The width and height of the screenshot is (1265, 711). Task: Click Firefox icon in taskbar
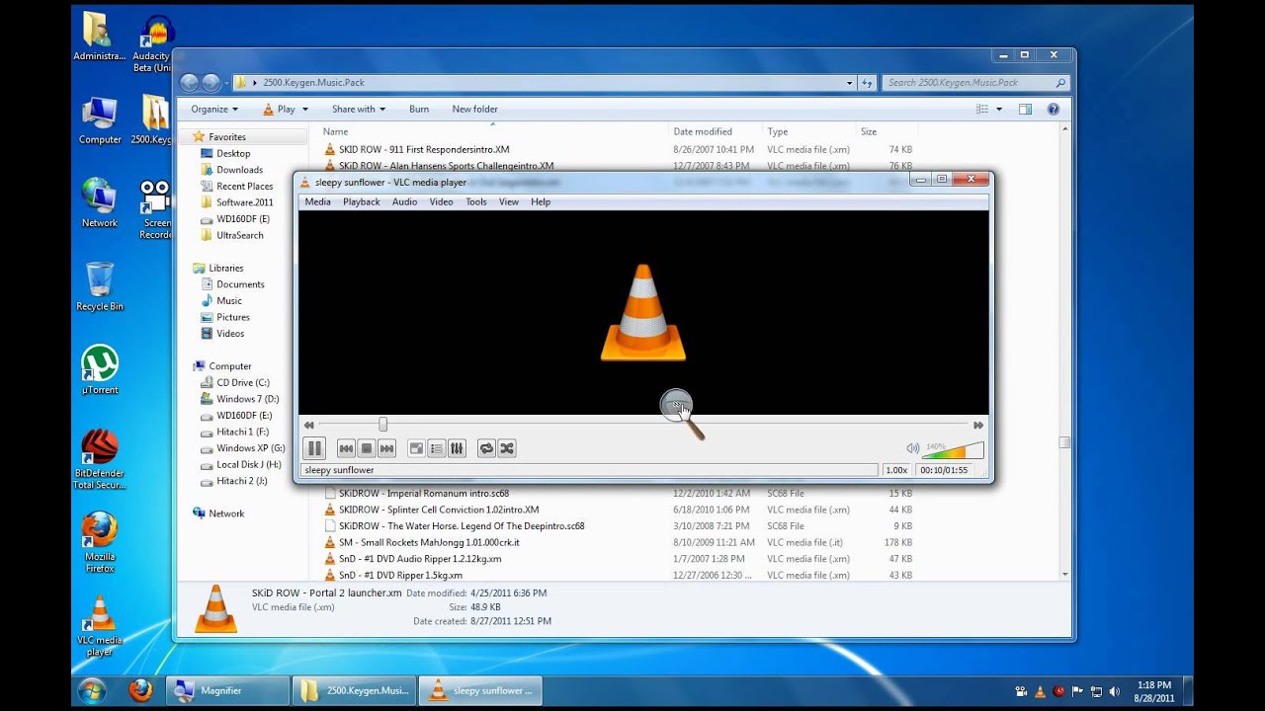(x=140, y=690)
